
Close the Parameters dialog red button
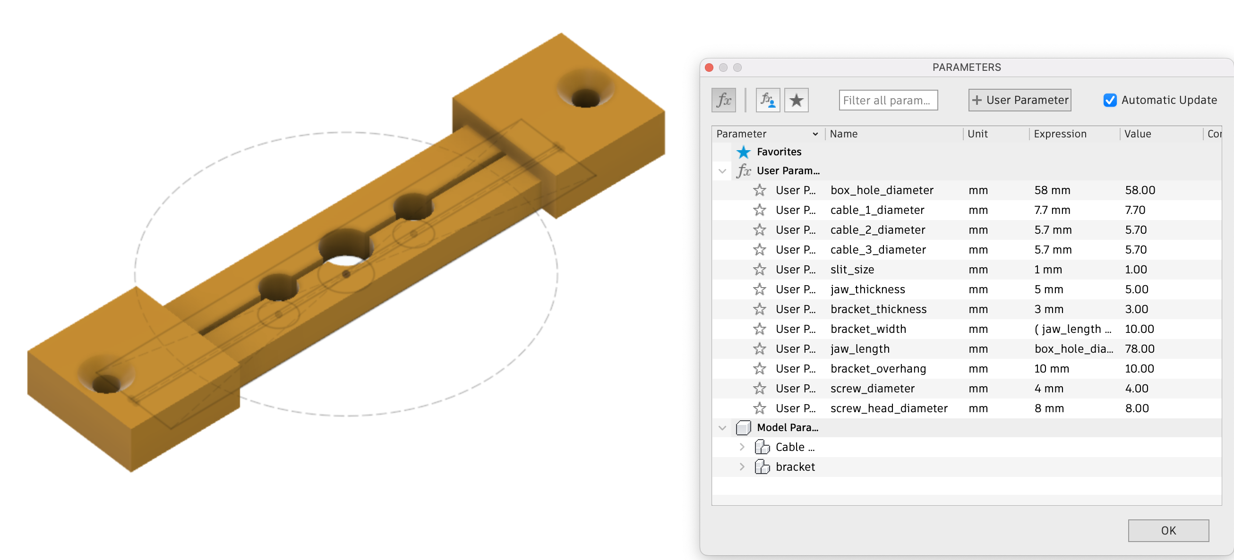(x=709, y=68)
